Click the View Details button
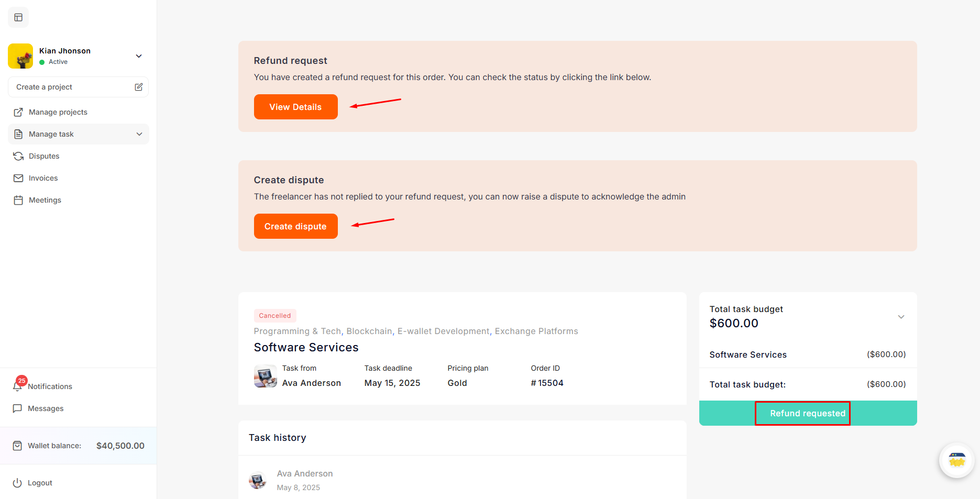 tap(295, 107)
